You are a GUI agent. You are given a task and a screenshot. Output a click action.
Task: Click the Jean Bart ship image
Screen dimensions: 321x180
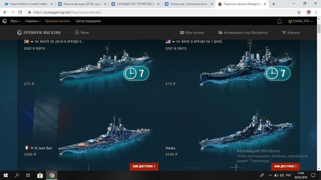click(104, 135)
